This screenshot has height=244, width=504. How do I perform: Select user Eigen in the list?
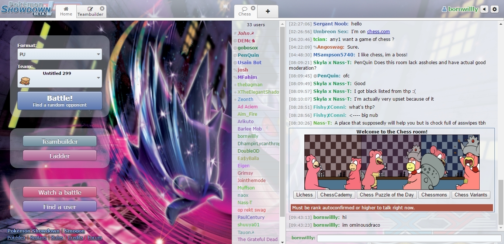(256, 166)
